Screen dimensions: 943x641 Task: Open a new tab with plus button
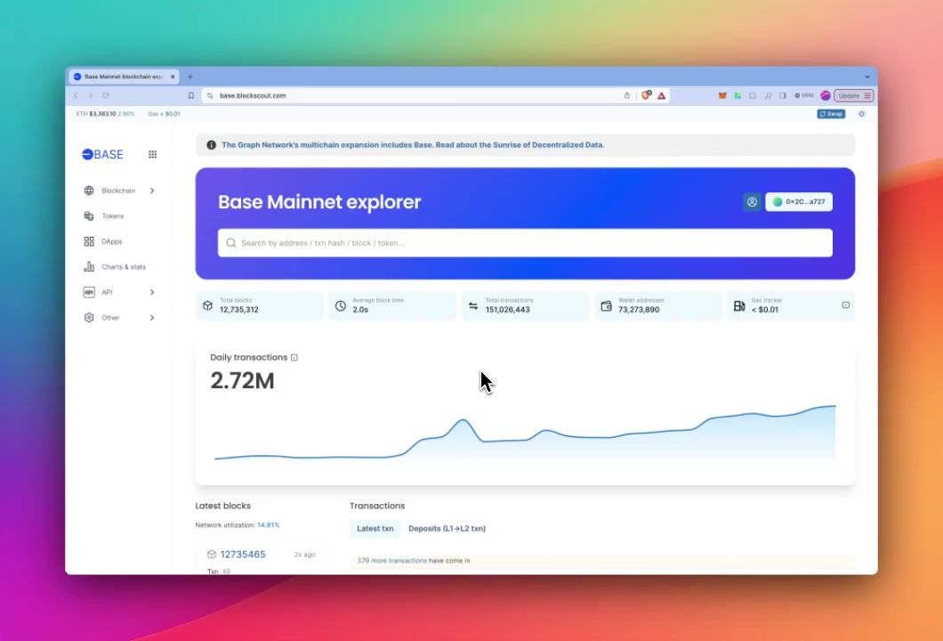pos(190,77)
